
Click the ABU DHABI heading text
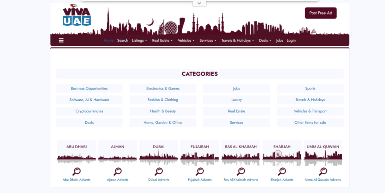[76, 147]
